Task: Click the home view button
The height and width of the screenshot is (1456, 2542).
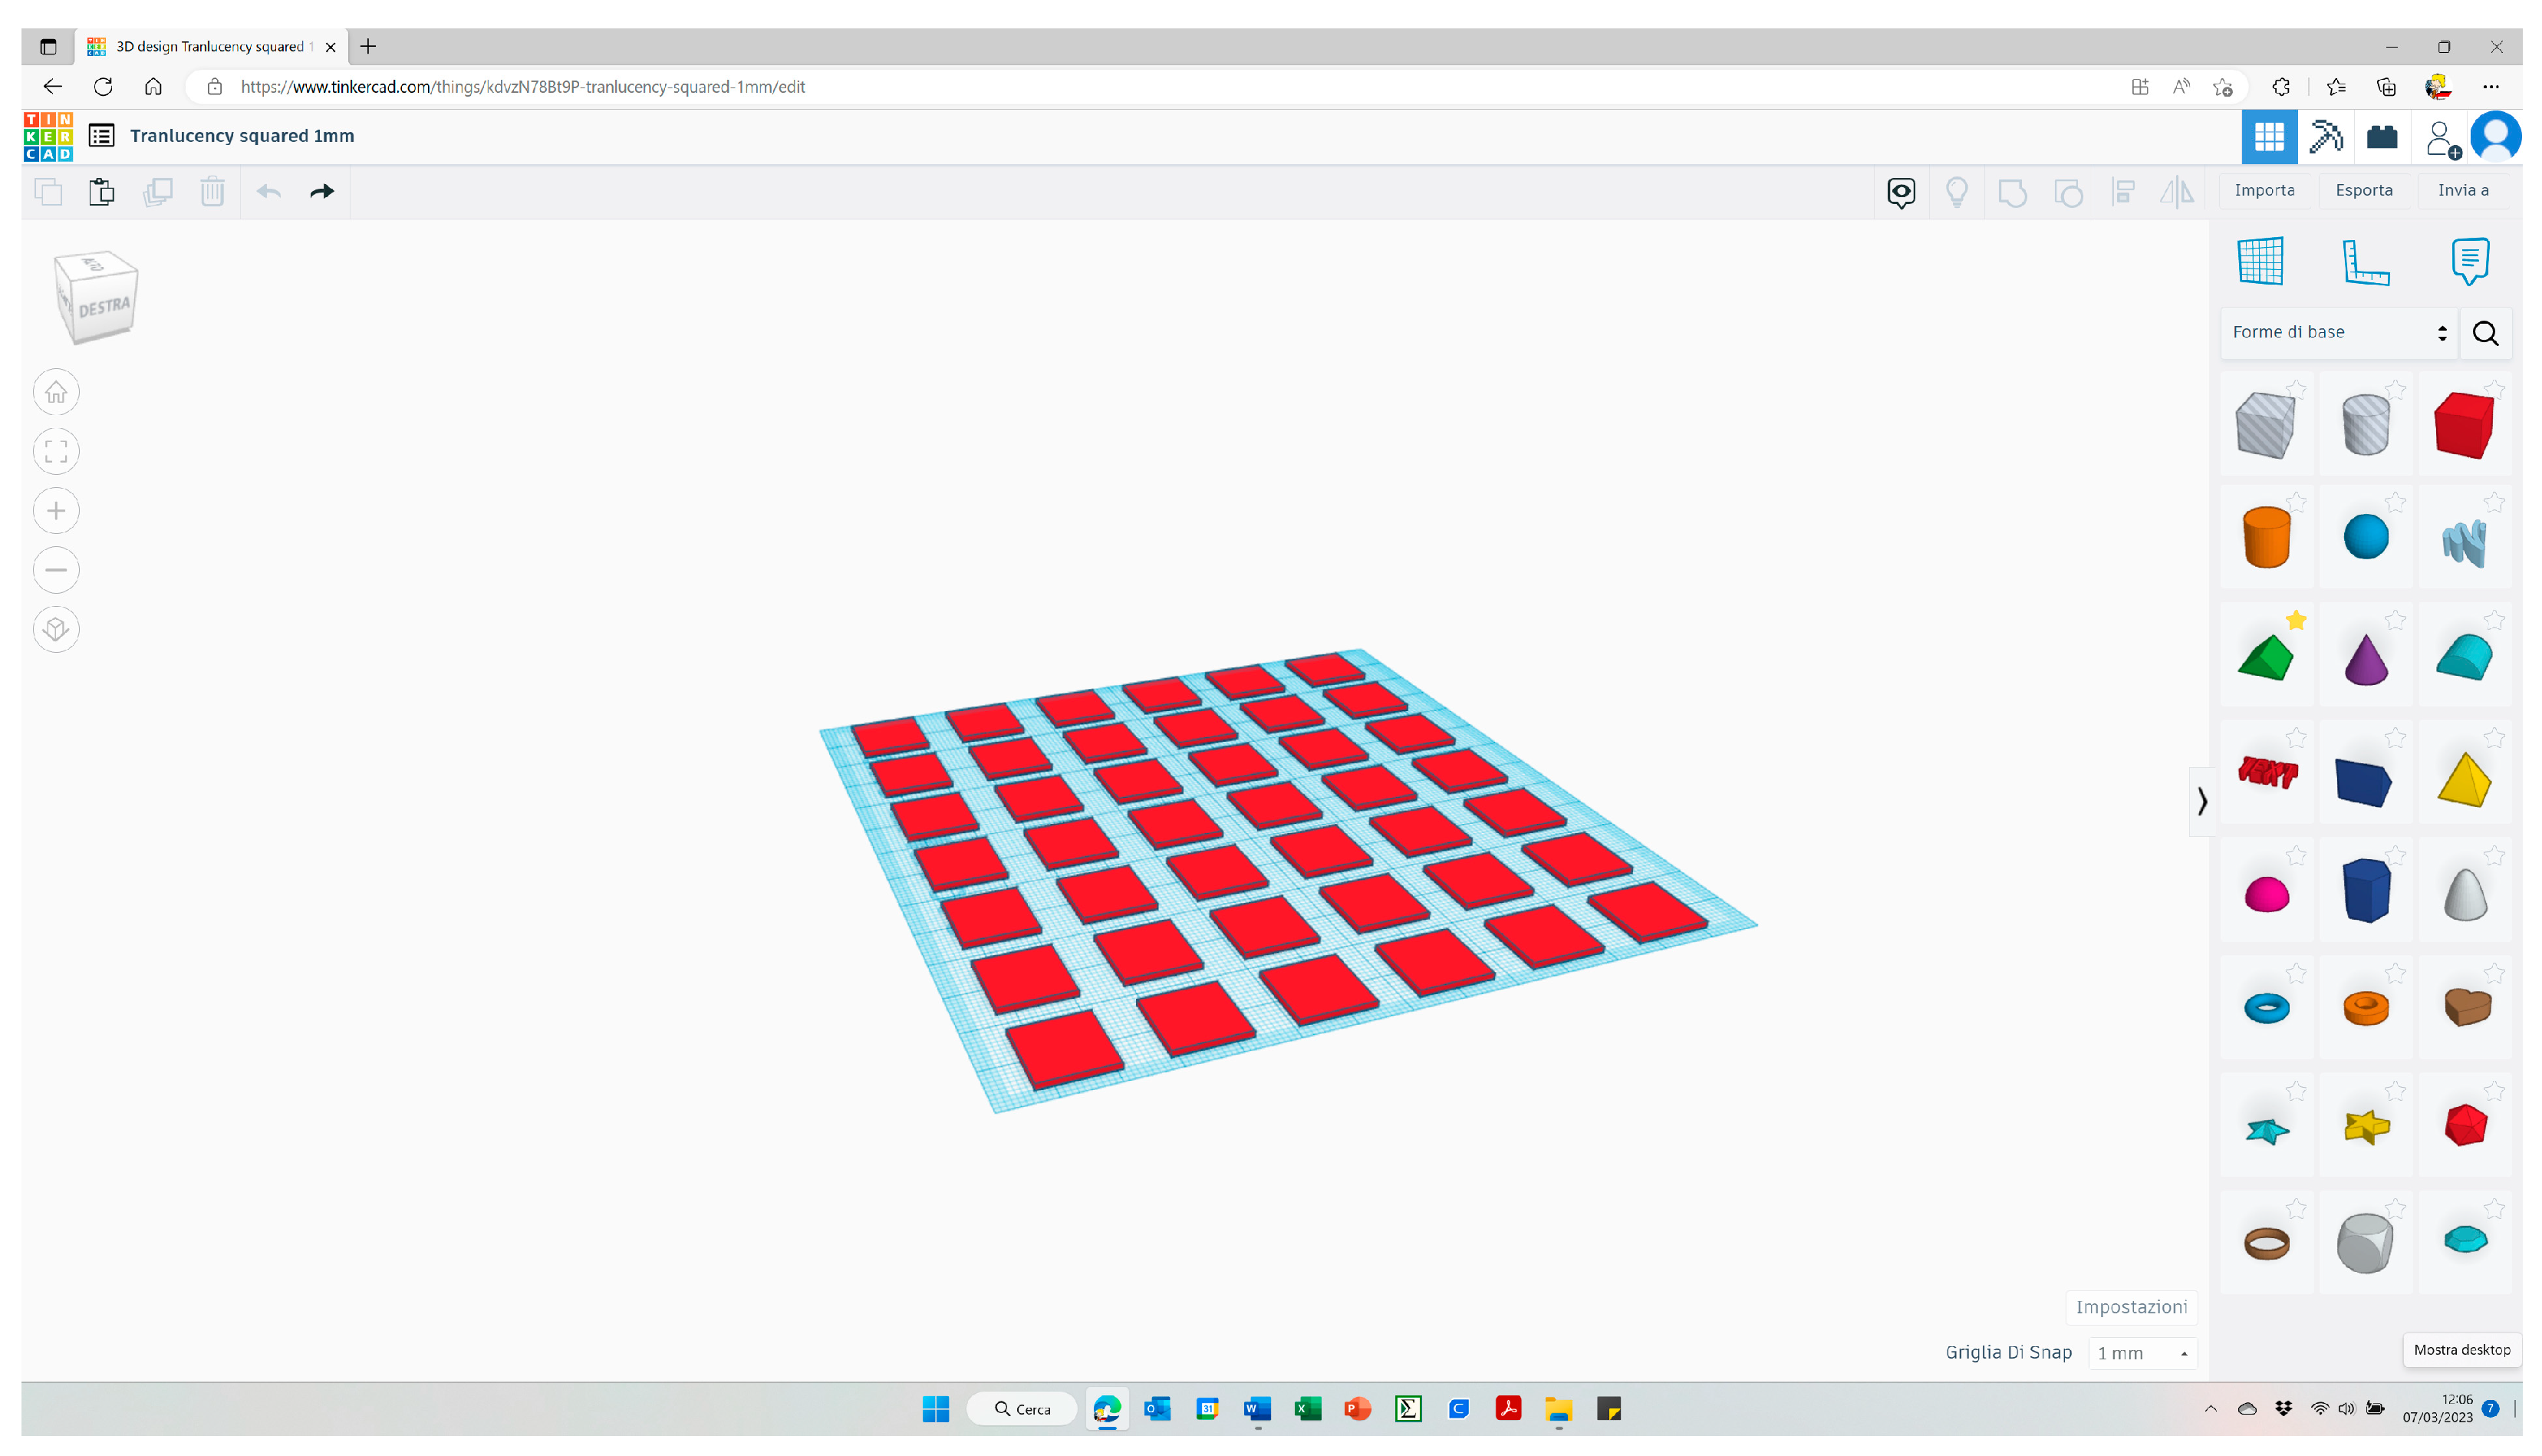Action: coord(56,393)
